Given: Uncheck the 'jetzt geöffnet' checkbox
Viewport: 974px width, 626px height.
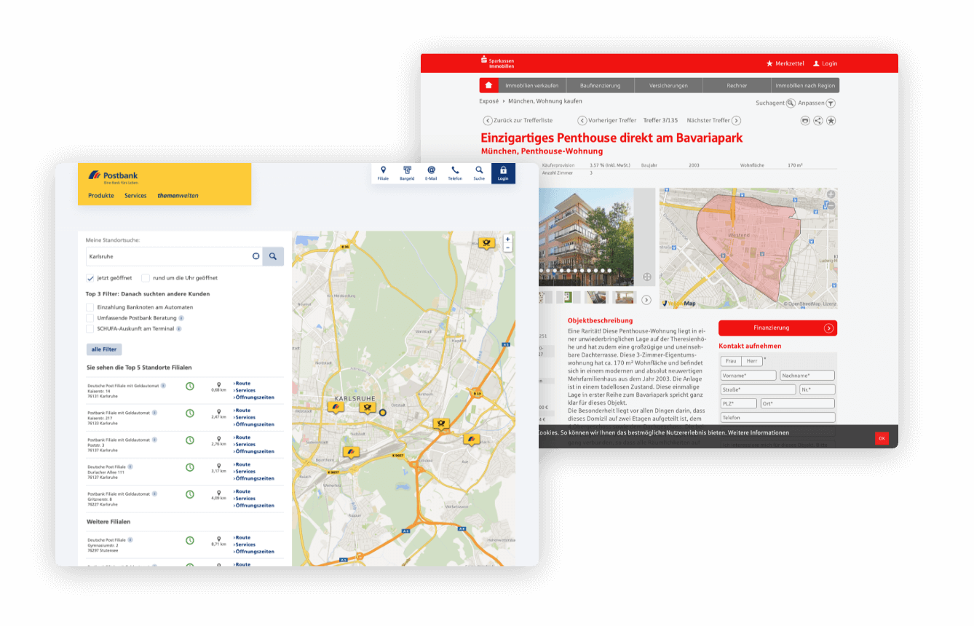Looking at the screenshot, I should pyautogui.click(x=90, y=278).
